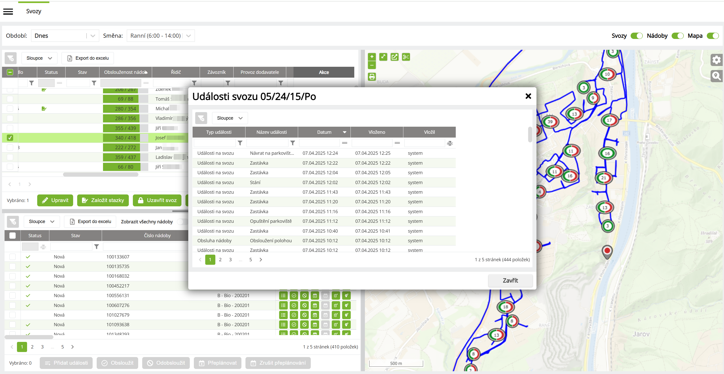724x374 pixels.
Task: Click the map search magnifier icon
Action: 716,76
